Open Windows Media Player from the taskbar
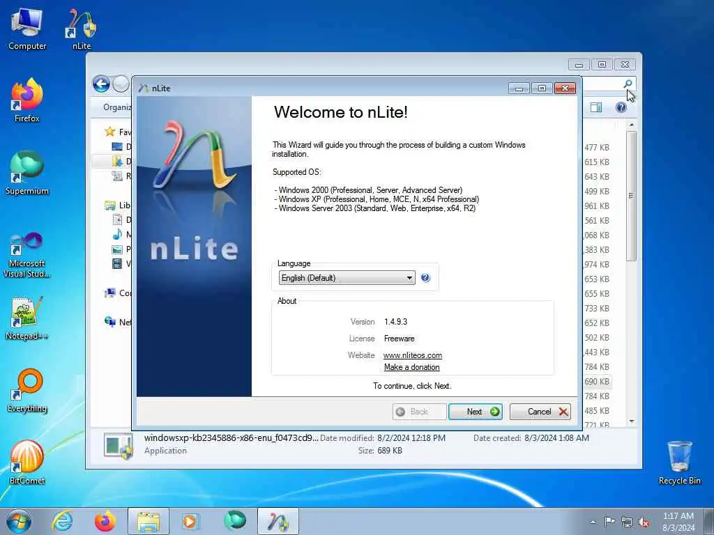The height and width of the screenshot is (535, 714). click(x=190, y=521)
